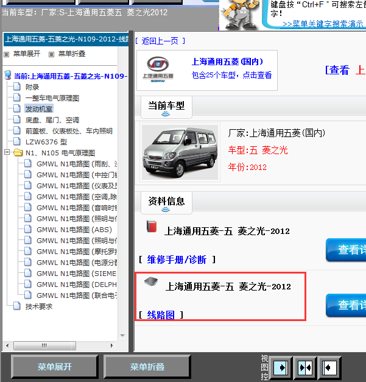Click the page icon beside 发动机室

pyautogui.click(x=17, y=108)
